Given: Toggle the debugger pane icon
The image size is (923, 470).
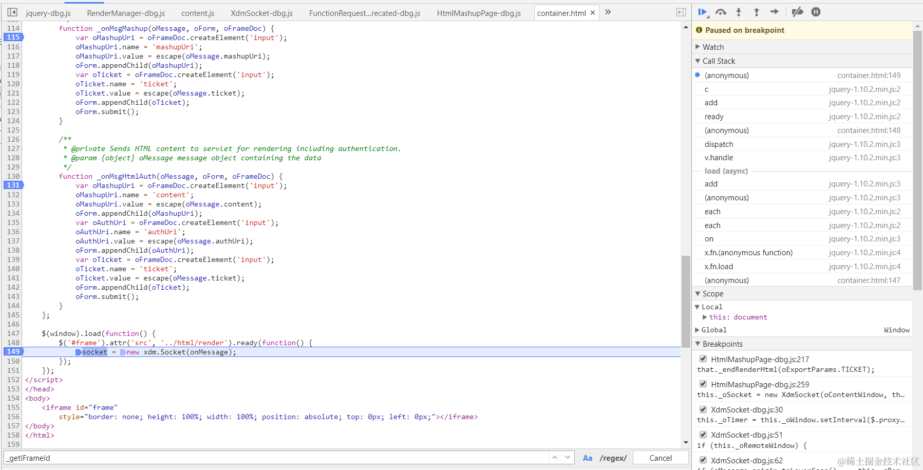Looking at the screenshot, I should pyautogui.click(x=681, y=12).
